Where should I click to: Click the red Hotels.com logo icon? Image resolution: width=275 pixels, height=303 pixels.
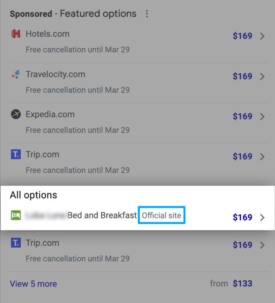point(16,34)
